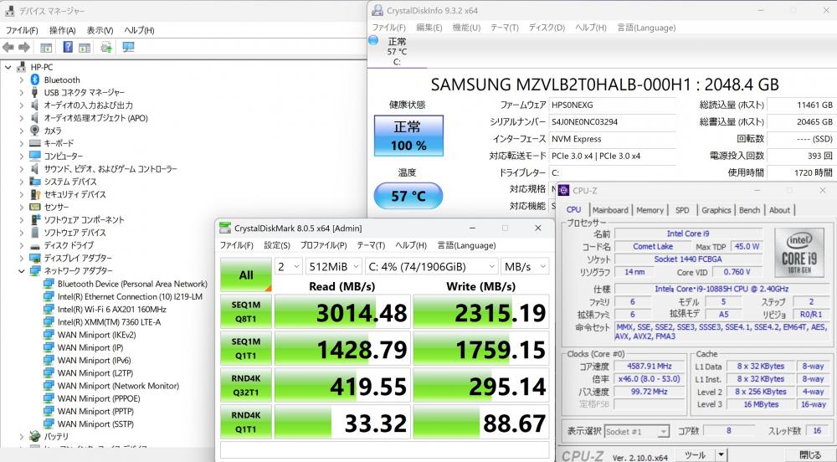Click the scan-for-hardware monitor icon in Device Manager toolbar
Viewport: 837px width, 462px height.
point(128,48)
